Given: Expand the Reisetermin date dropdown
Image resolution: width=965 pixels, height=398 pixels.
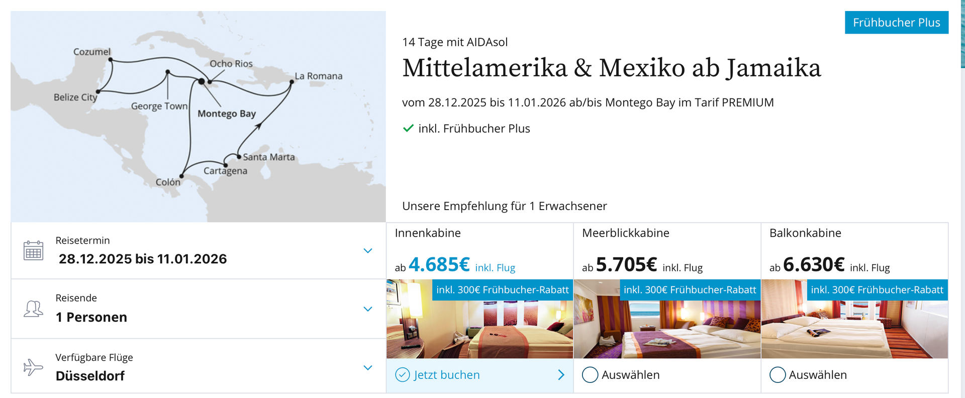Looking at the screenshot, I should (368, 251).
